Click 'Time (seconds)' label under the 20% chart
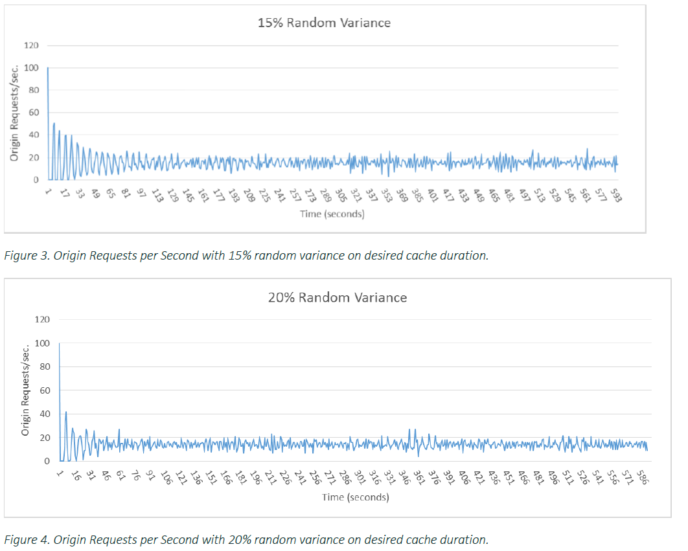 (x=356, y=497)
